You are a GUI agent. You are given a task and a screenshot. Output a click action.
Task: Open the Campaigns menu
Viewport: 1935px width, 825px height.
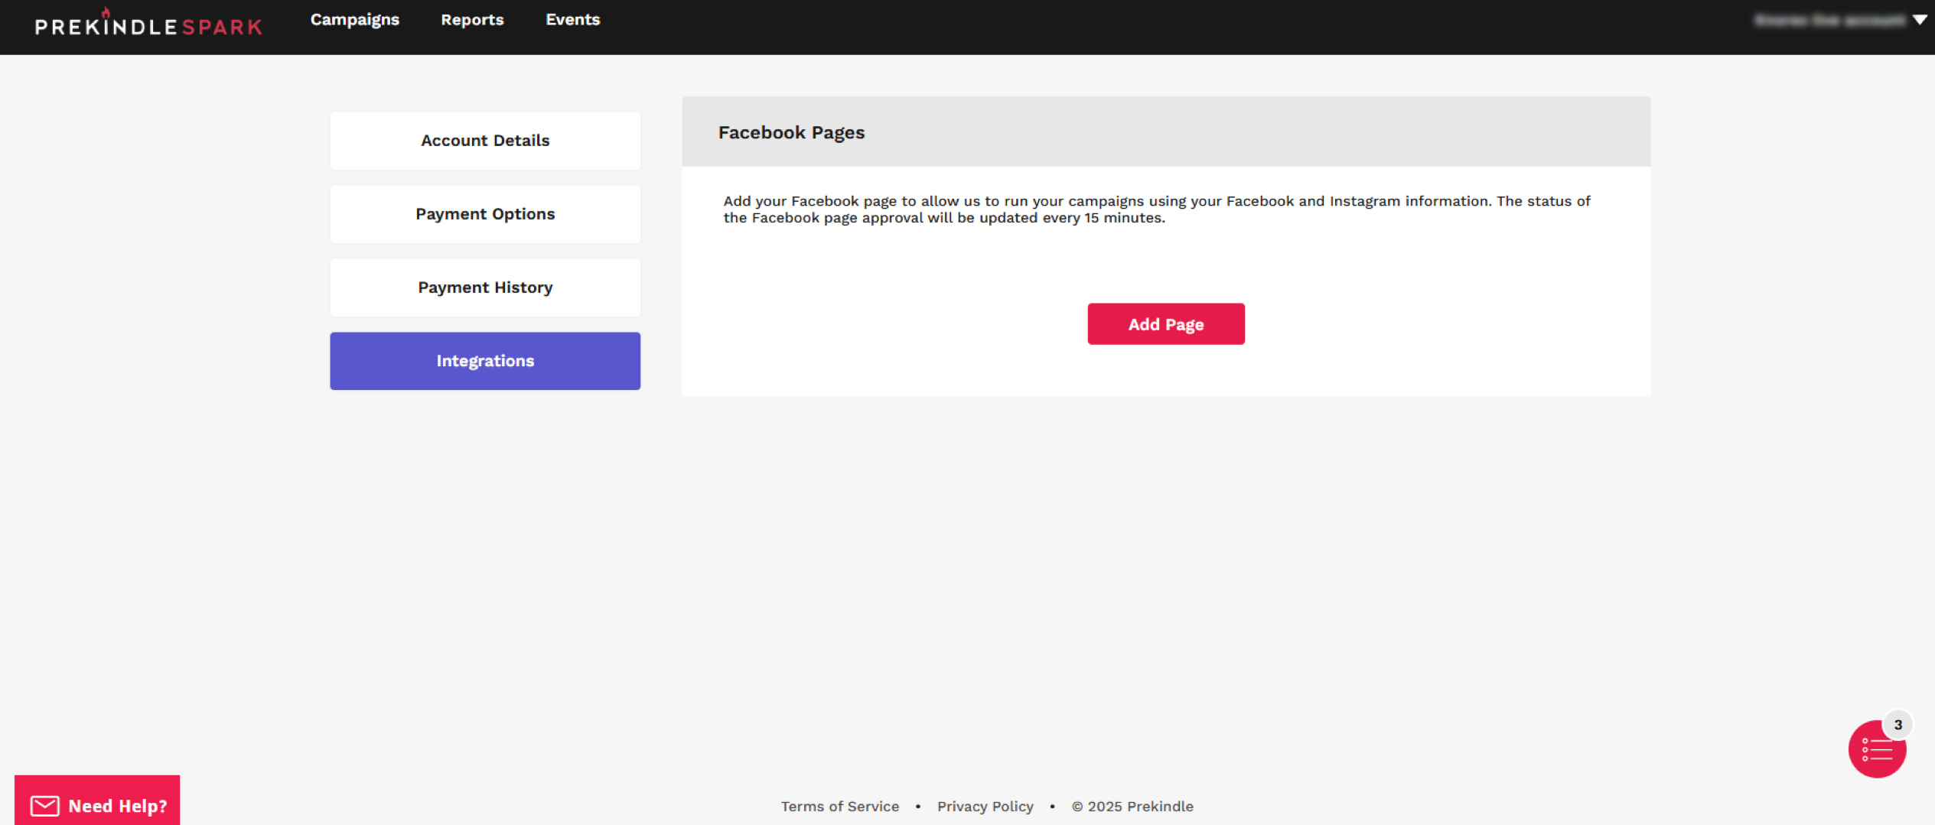[x=354, y=20]
